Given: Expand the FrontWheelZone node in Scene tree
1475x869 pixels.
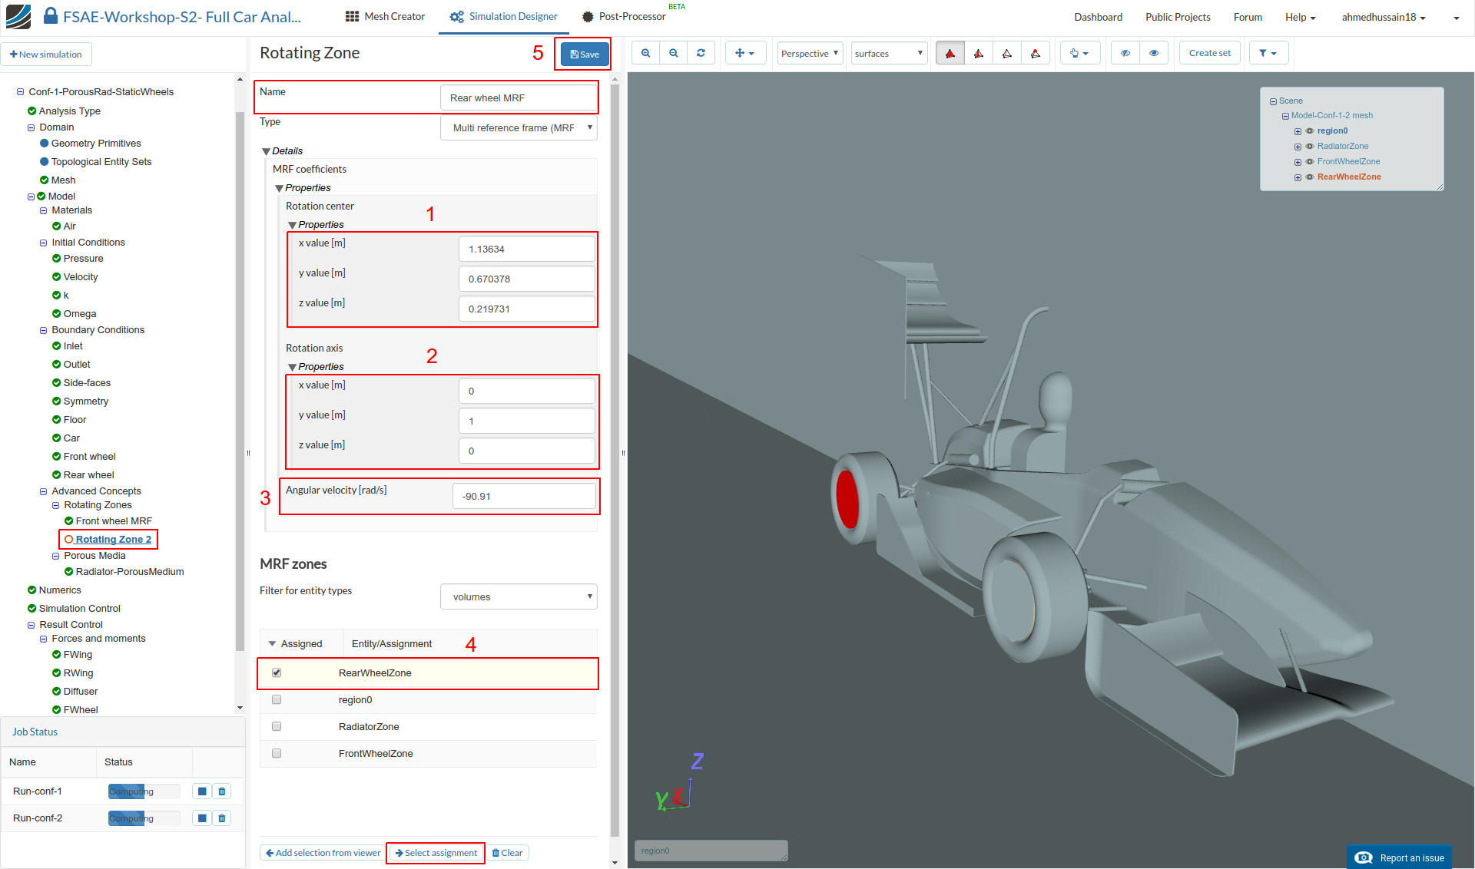Looking at the screenshot, I should 1298,161.
